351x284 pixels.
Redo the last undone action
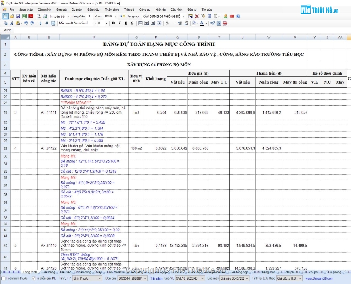pyautogui.click(x=32, y=23)
